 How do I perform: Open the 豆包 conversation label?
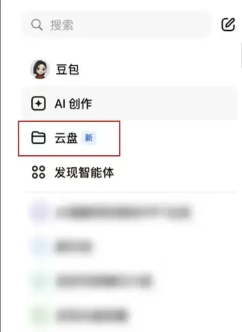click(67, 69)
